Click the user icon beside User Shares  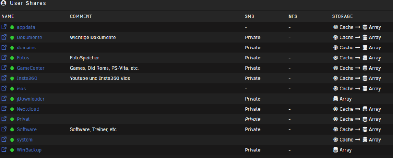point(4,3)
